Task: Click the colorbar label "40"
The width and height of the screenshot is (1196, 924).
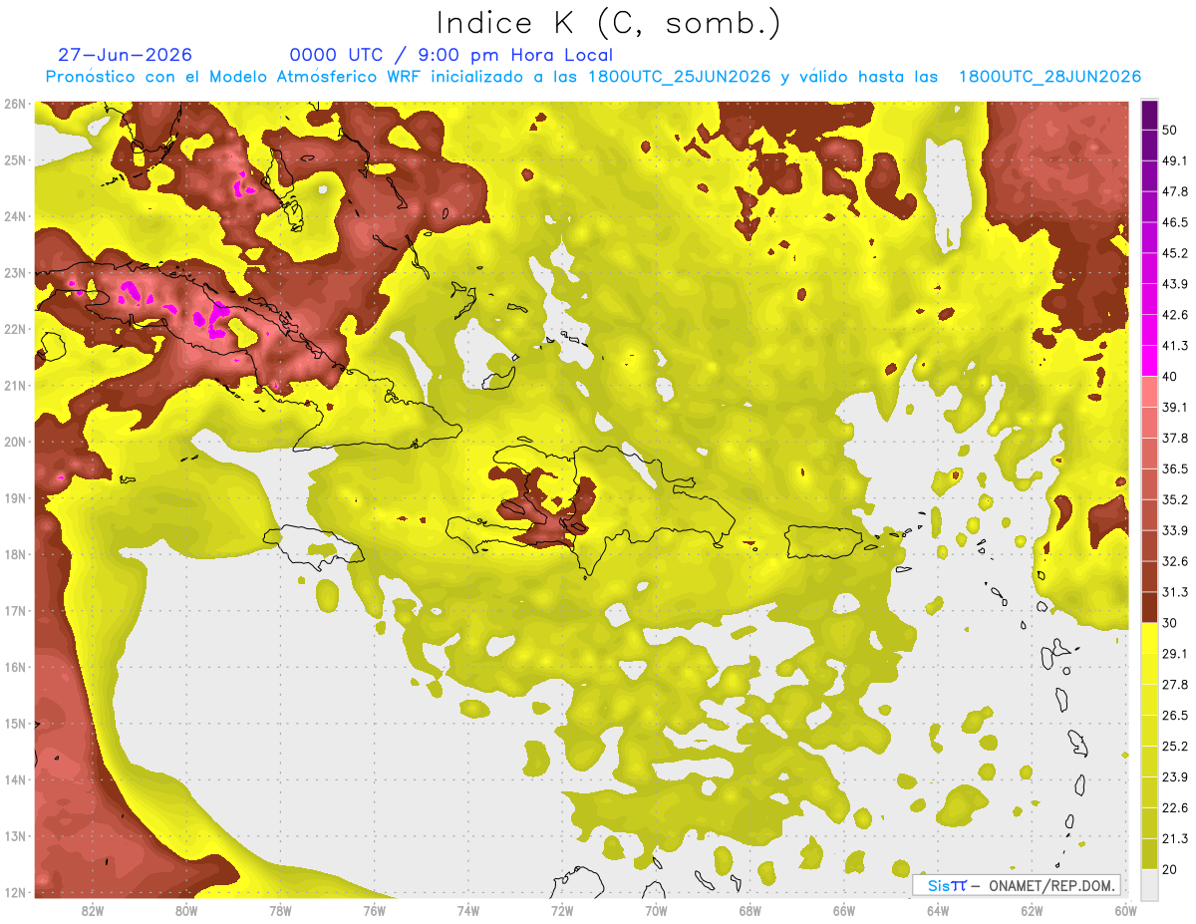Action: tap(1170, 377)
